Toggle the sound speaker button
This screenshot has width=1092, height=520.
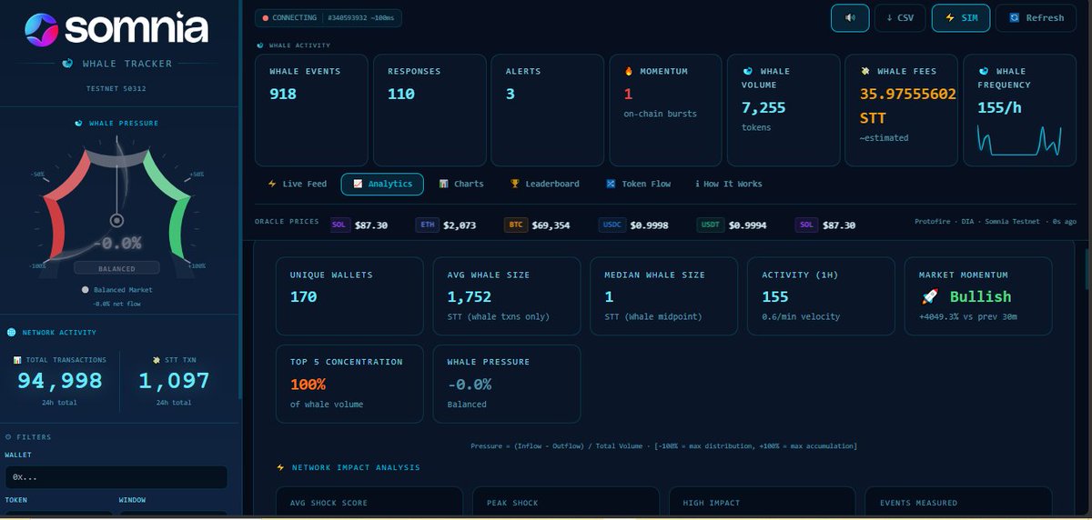(850, 18)
